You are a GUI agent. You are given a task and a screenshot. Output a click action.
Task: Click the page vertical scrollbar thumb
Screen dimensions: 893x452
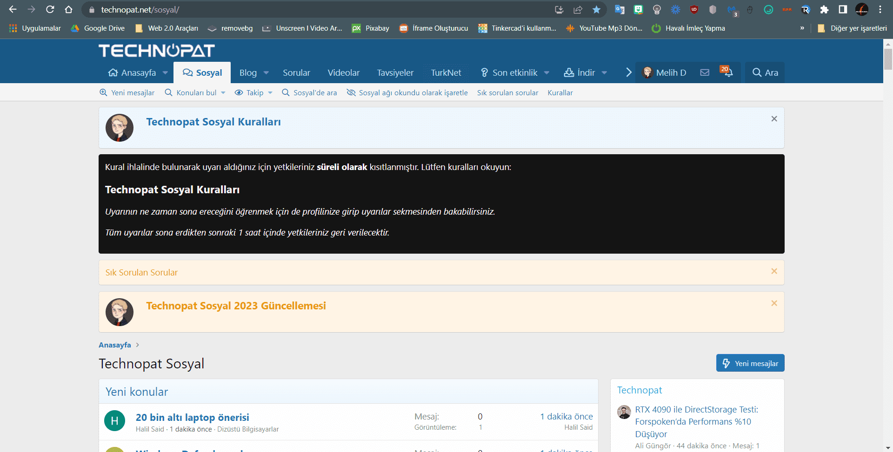point(888,59)
